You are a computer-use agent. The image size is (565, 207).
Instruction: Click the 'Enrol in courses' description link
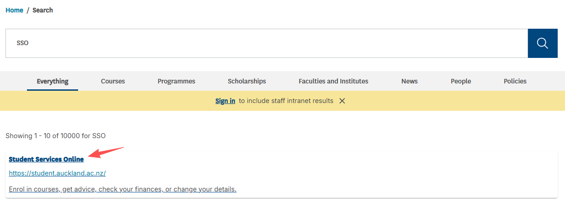pos(122,189)
